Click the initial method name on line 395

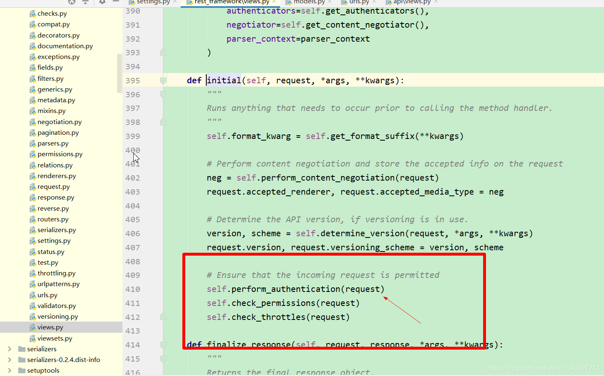[x=224, y=80]
